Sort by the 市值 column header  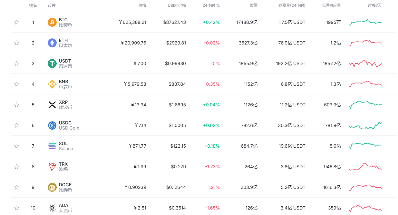pos(253,5)
